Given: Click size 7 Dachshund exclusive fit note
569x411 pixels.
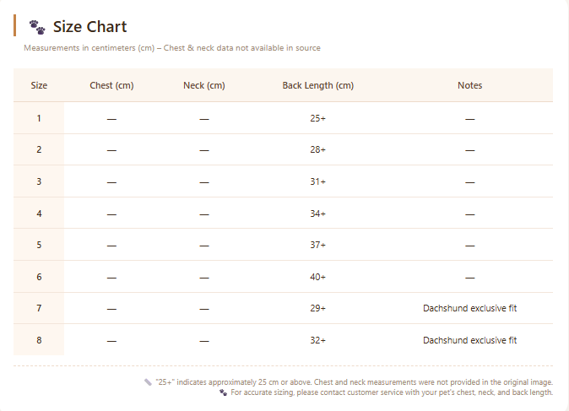Looking at the screenshot, I should pos(470,308).
